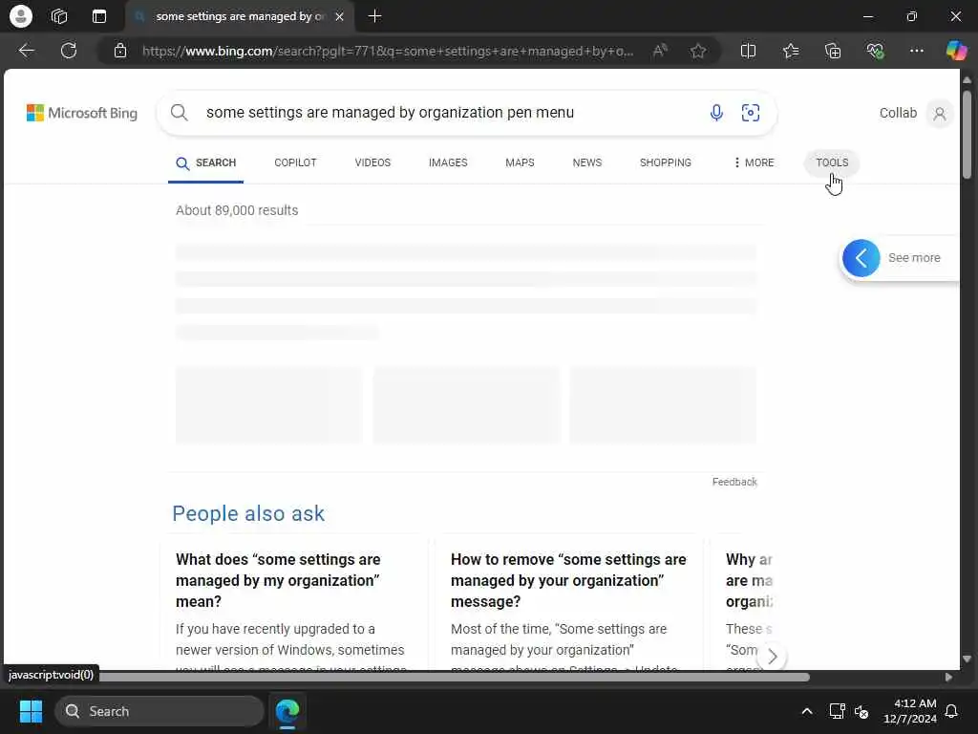
Task: Open the Windows Start menu
Action: tap(31, 711)
